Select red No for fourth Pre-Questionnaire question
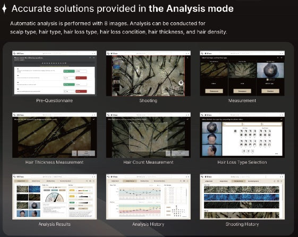The image size is (298, 237). (81, 91)
